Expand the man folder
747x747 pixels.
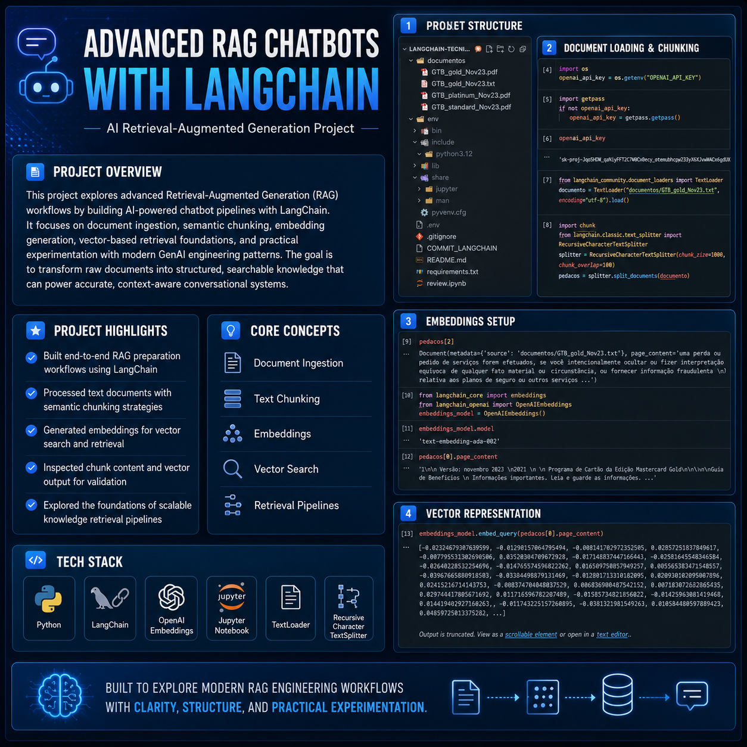point(419,201)
